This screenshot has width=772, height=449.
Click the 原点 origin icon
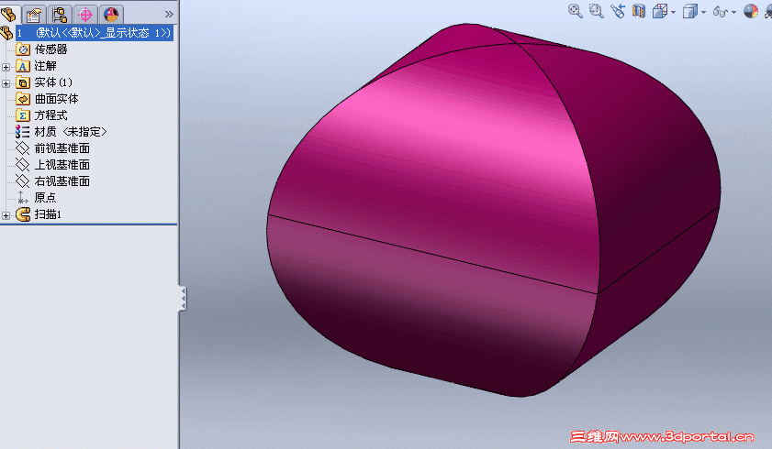pos(23,198)
